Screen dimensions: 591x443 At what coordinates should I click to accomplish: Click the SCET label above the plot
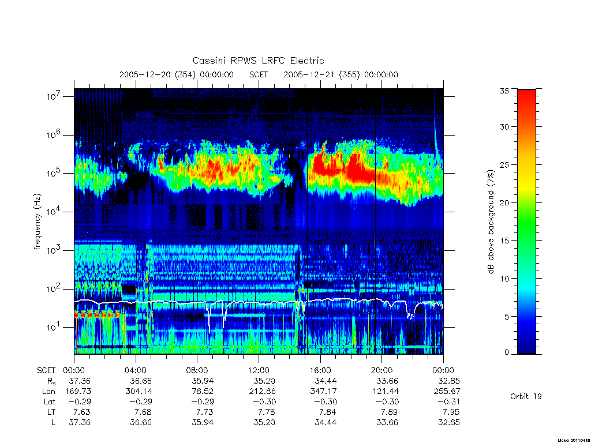[x=259, y=74]
